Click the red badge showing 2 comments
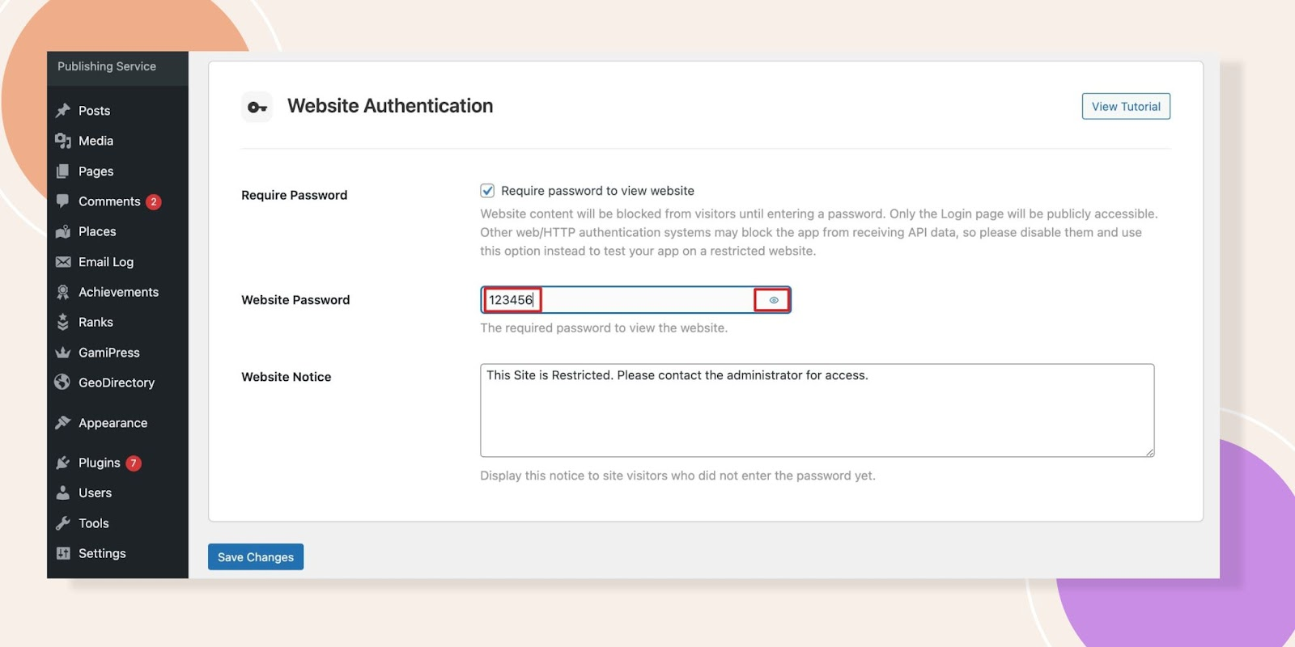This screenshot has height=647, width=1295. (153, 202)
